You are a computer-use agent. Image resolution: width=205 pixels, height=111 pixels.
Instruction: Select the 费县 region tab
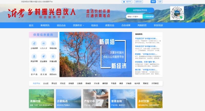click(x=121, y=83)
